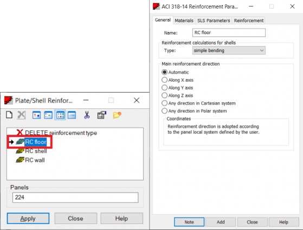The image size is (303, 230).
Task: Click the save label to database icon
Action: coord(102,115)
